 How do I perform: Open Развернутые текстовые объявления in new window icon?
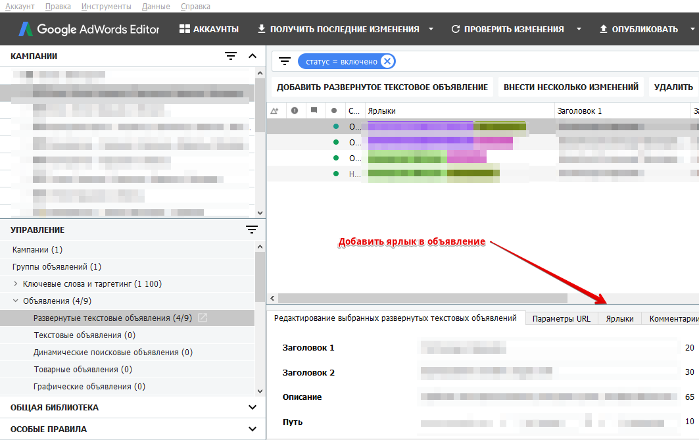(x=203, y=318)
